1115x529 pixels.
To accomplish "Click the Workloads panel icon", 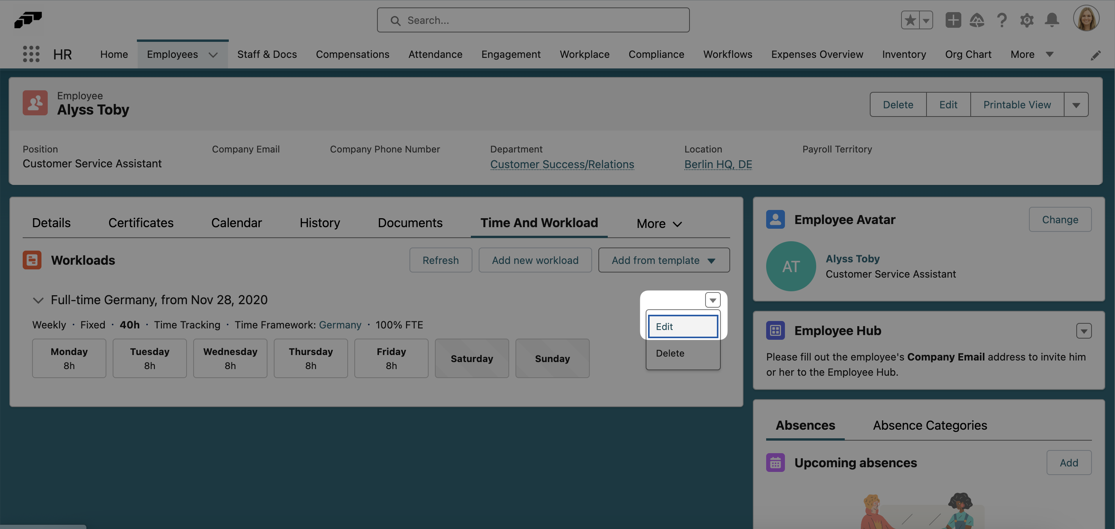I will coord(32,260).
